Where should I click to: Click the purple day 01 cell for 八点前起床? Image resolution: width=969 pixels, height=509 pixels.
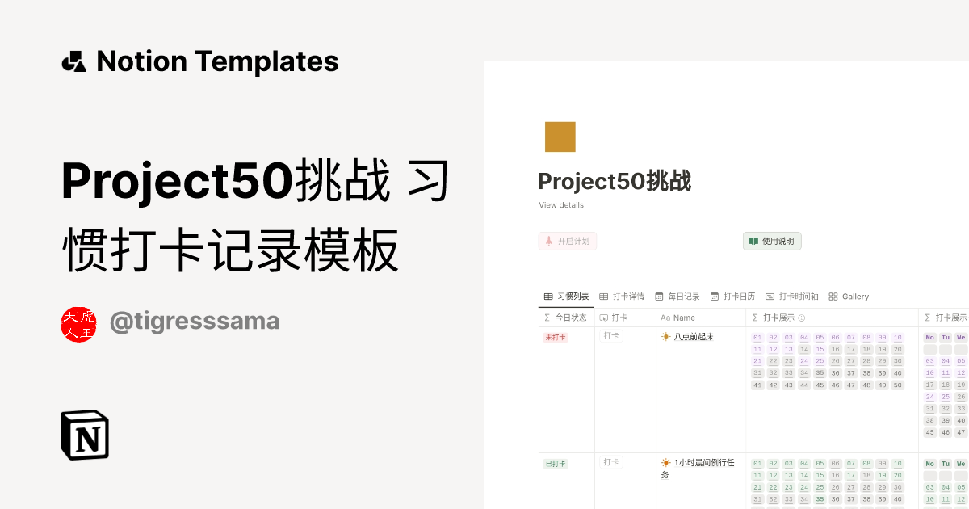pos(757,338)
